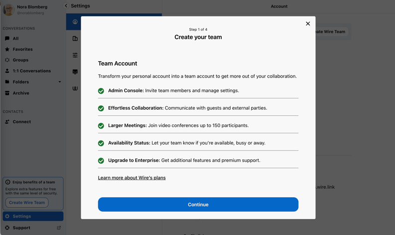Click the Team Account heading
This screenshot has height=235, width=395.
pyautogui.click(x=118, y=63)
